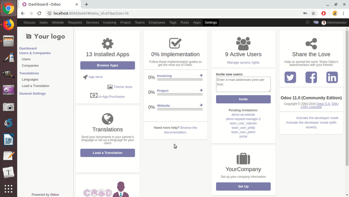
Task: Open Manage access rights link
Action: click(243, 63)
